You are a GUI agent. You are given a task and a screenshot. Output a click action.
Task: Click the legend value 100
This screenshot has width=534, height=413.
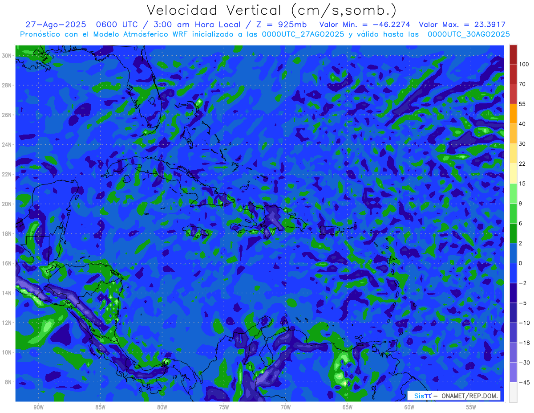pos(523,64)
